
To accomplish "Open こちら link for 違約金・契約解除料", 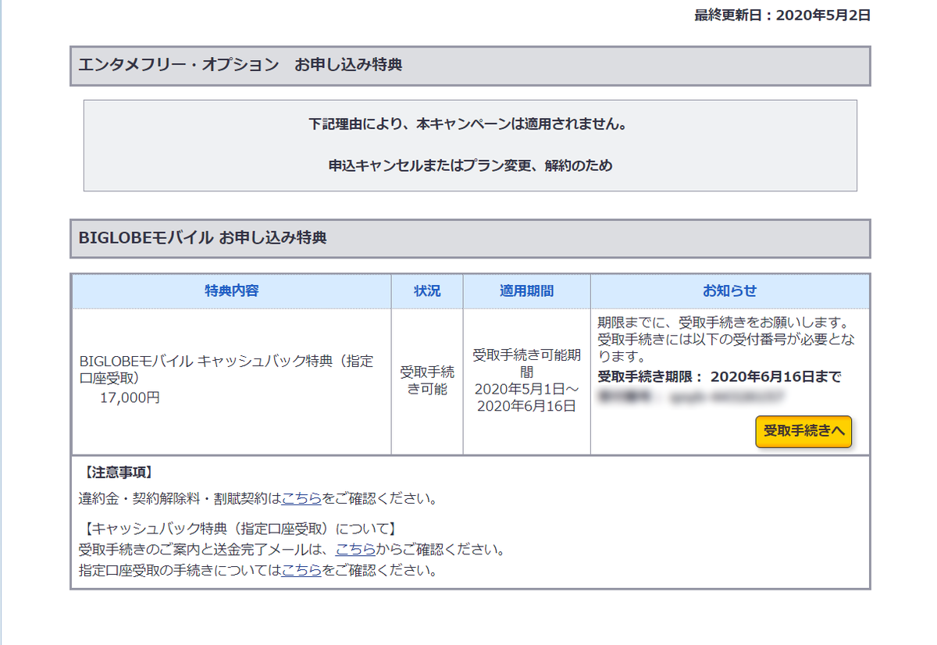I will pos(301,498).
